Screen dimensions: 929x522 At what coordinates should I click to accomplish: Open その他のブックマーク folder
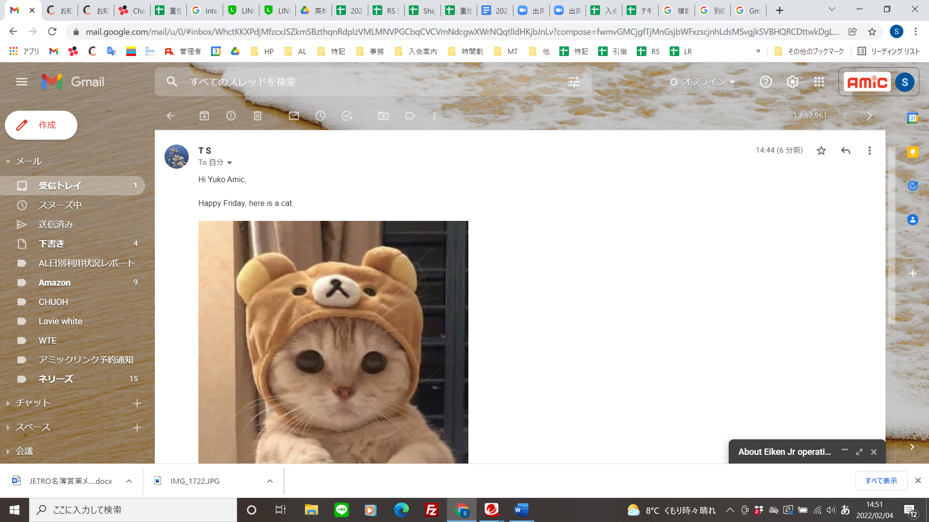[x=809, y=51]
